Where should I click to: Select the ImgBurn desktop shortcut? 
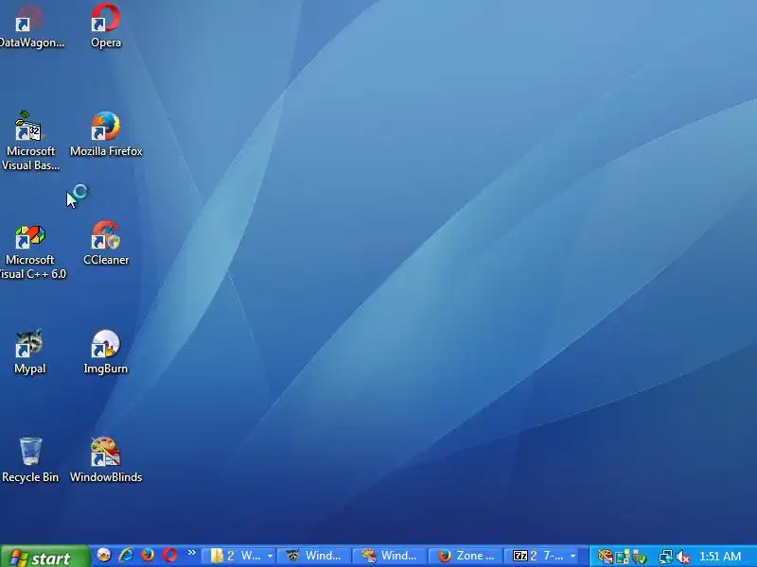[x=106, y=352]
